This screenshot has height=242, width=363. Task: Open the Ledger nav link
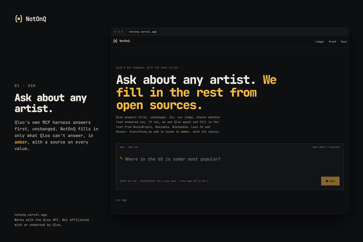[320, 41]
